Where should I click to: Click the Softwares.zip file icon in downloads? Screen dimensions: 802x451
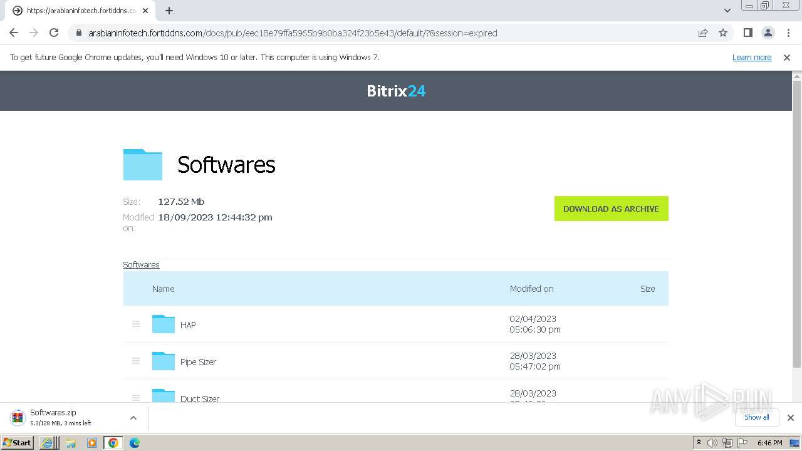[18, 417]
